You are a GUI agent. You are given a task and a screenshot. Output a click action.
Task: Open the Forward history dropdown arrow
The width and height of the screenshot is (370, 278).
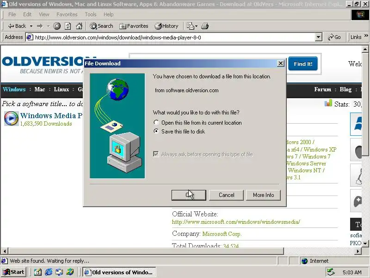click(x=48, y=26)
